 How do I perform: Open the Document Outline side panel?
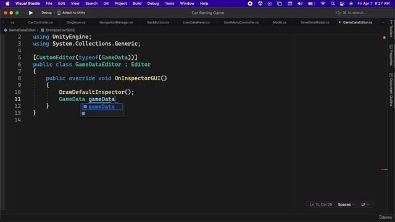click(391, 90)
